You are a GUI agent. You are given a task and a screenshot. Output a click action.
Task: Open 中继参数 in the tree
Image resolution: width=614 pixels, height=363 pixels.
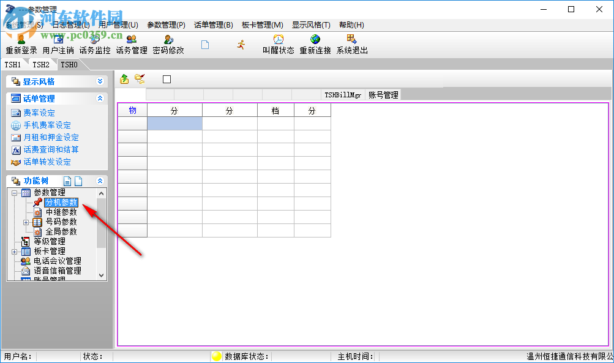tap(62, 212)
